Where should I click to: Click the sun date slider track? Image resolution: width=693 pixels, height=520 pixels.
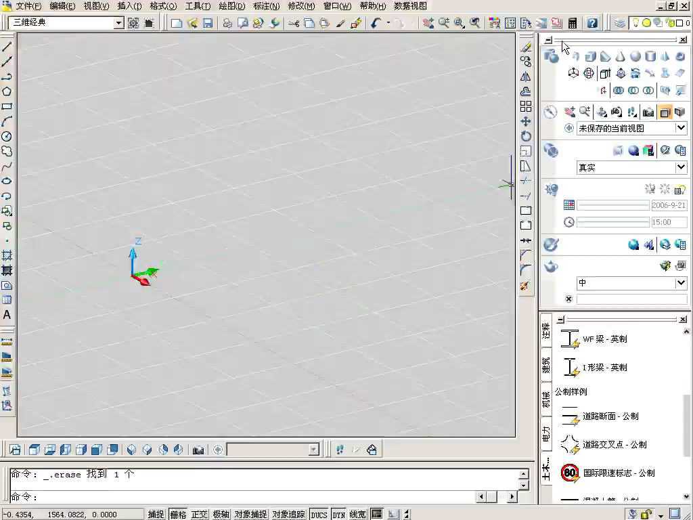(613, 205)
